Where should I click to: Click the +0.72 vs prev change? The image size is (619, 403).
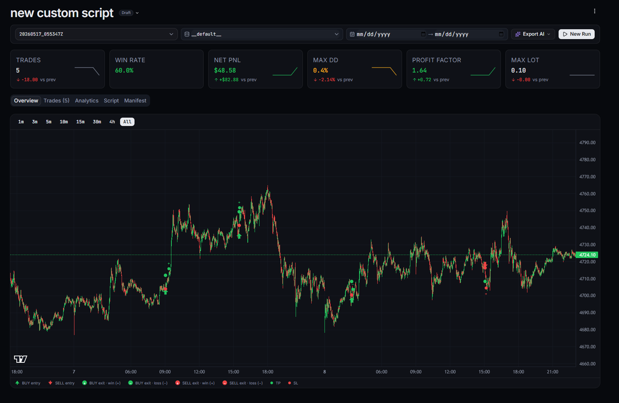coord(430,80)
